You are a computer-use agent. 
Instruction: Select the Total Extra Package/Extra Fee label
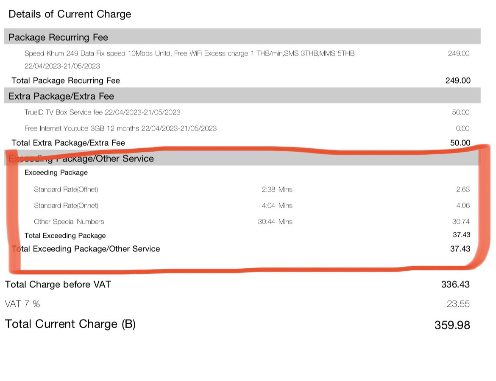(68, 143)
